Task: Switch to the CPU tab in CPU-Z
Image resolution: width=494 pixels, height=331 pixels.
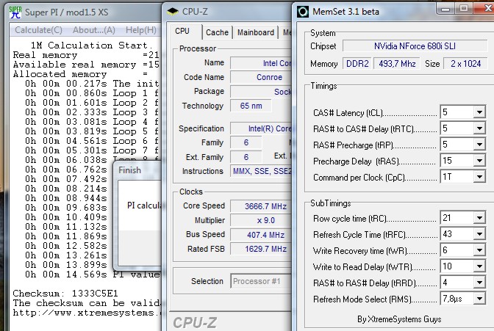Action: tap(182, 31)
